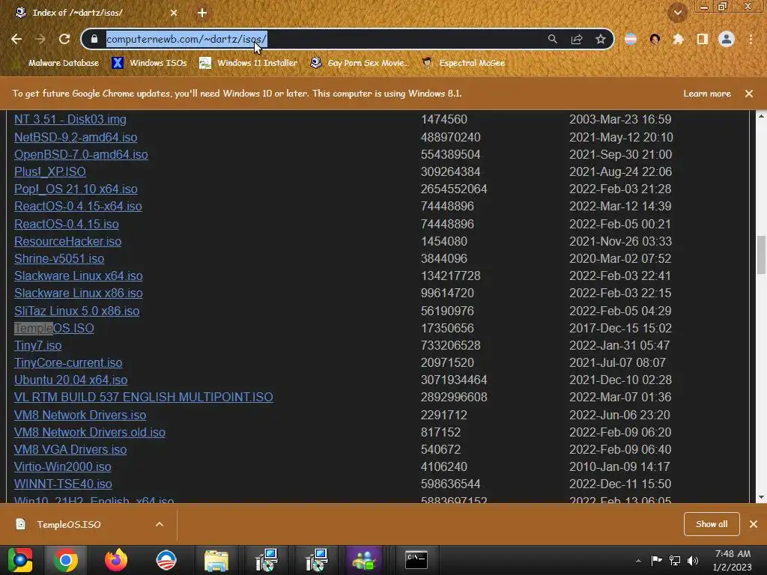Open the command prompt taskbar icon
The width and height of the screenshot is (767, 575).
[416, 560]
